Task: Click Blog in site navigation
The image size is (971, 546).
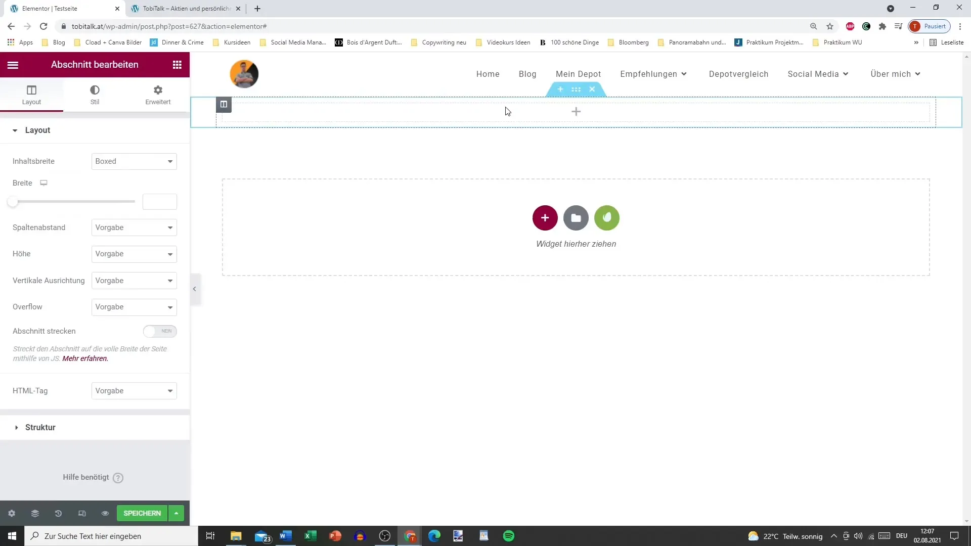Action: click(x=527, y=74)
